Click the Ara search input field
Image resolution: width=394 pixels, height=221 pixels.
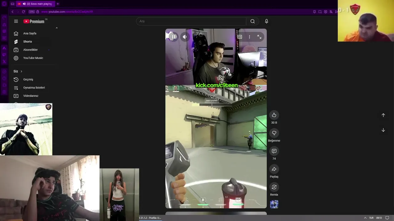click(x=191, y=21)
